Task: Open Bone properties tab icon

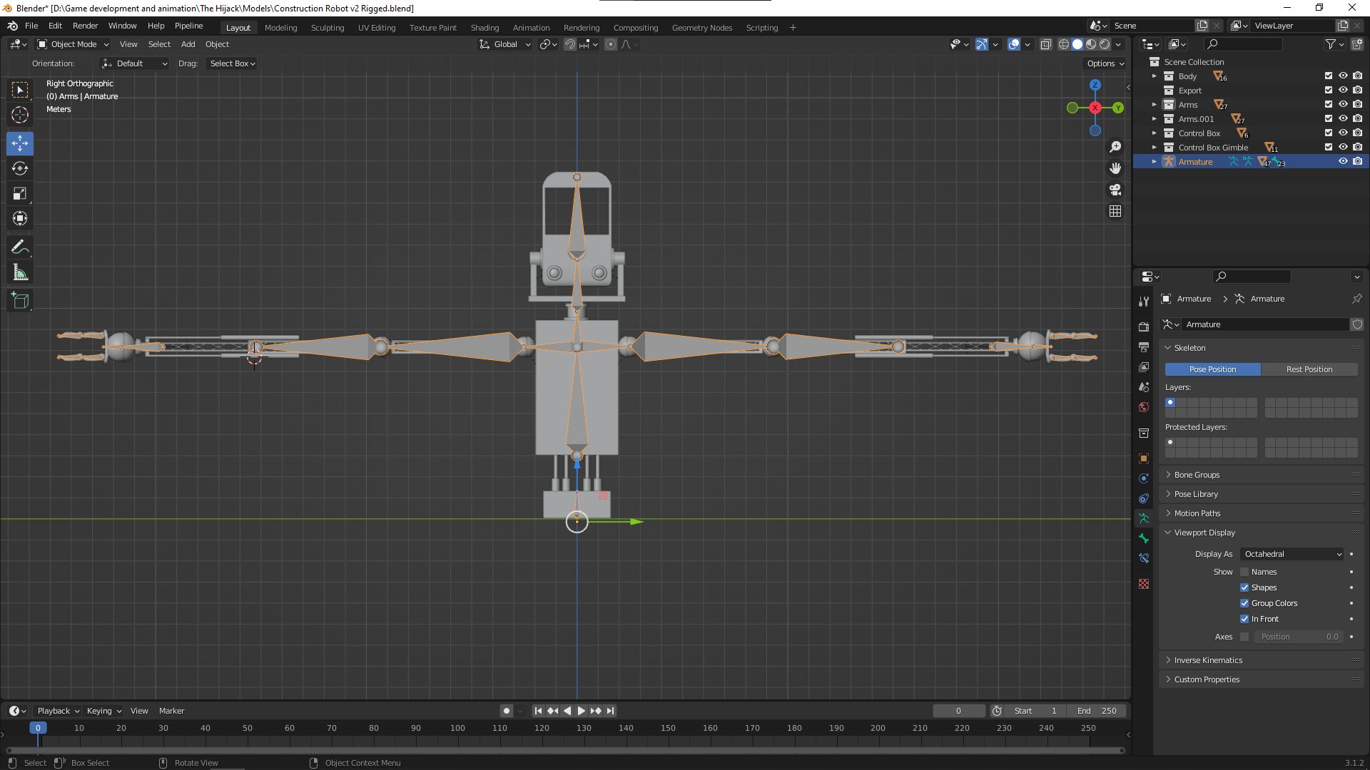Action: (1144, 538)
